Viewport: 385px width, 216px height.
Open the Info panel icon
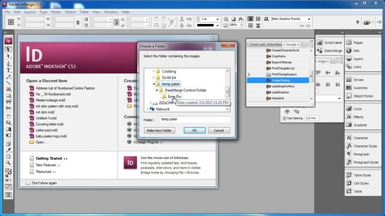pyautogui.click(x=349, y=50)
